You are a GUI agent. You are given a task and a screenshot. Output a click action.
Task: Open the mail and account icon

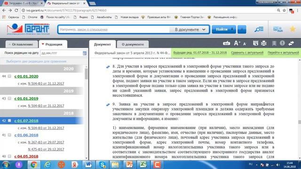(x=278, y=29)
